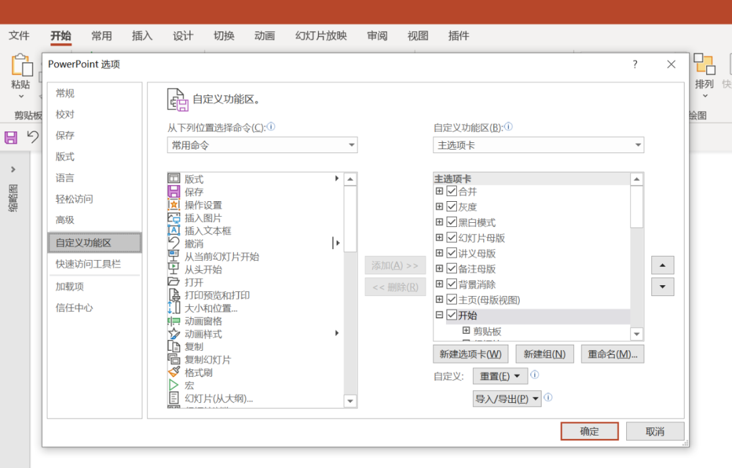Screen dimensions: 732x468
Task: Click the move down arrow button
Action: (x=662, y=286)
